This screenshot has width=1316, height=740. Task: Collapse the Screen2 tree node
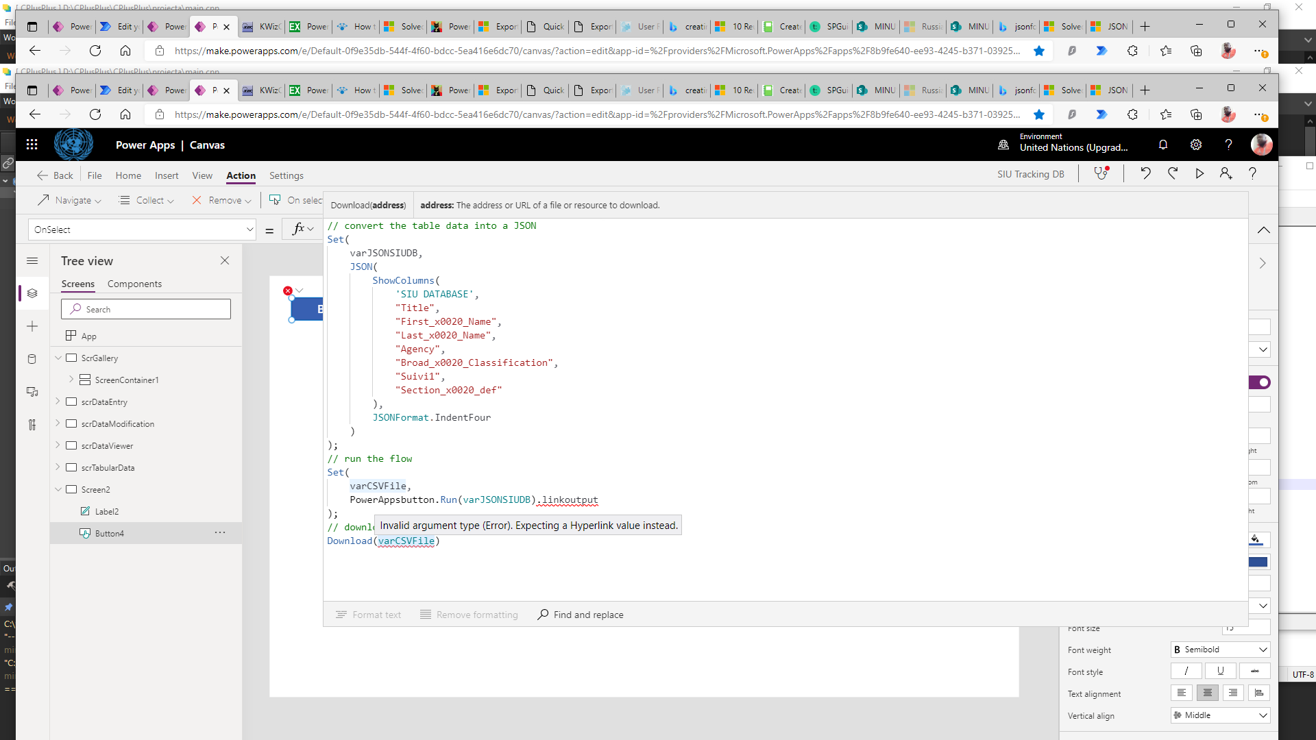tap(58, 489)
